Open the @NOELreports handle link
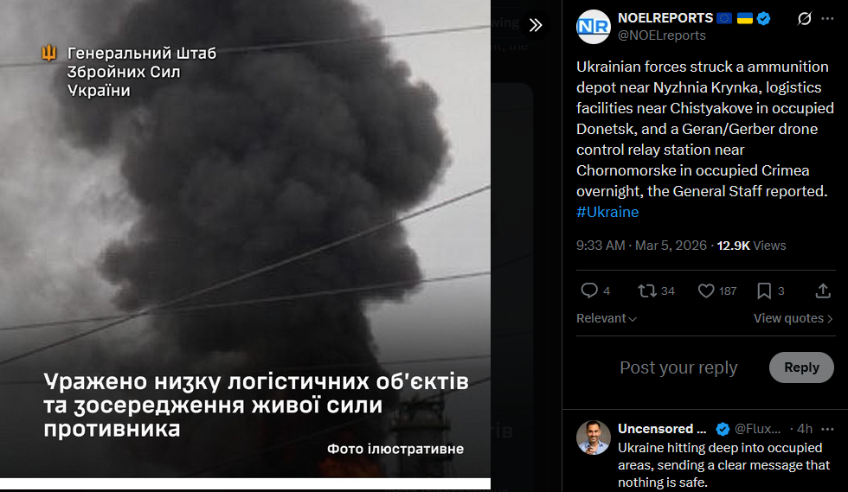 coord(661,35)
